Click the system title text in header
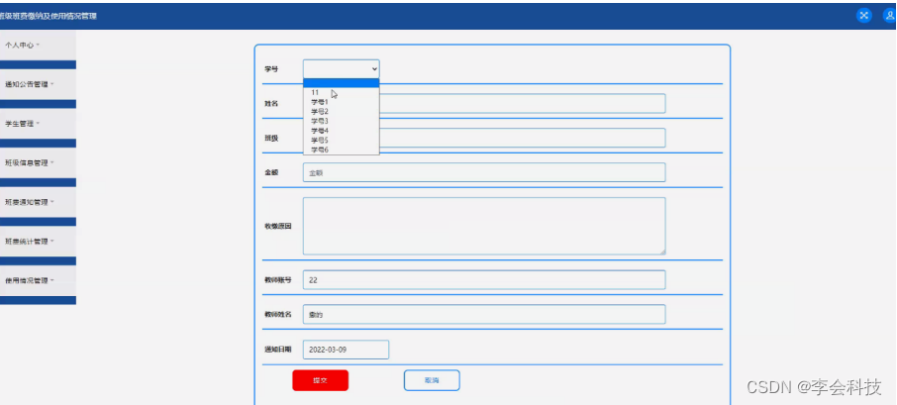The width and height of the screenshot is (897, 405). (49, 16)
